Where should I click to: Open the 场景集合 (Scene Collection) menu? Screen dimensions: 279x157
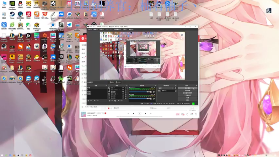pos(118,29)
